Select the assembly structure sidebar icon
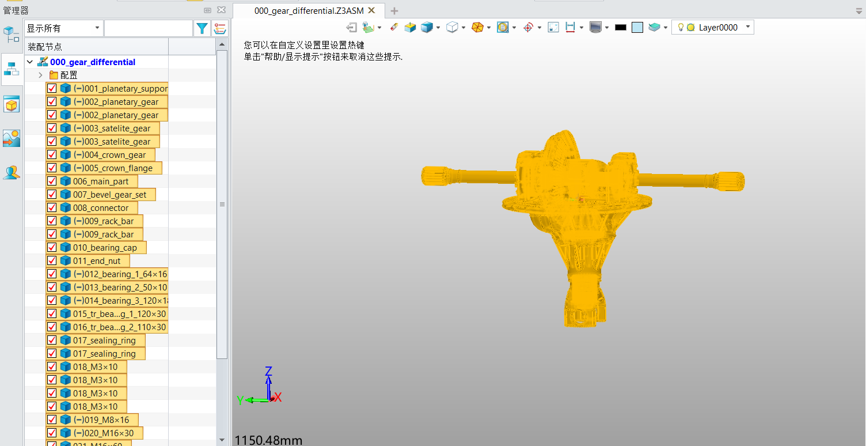This screenshot has height=446, width=866. click(x=12, y=70)
